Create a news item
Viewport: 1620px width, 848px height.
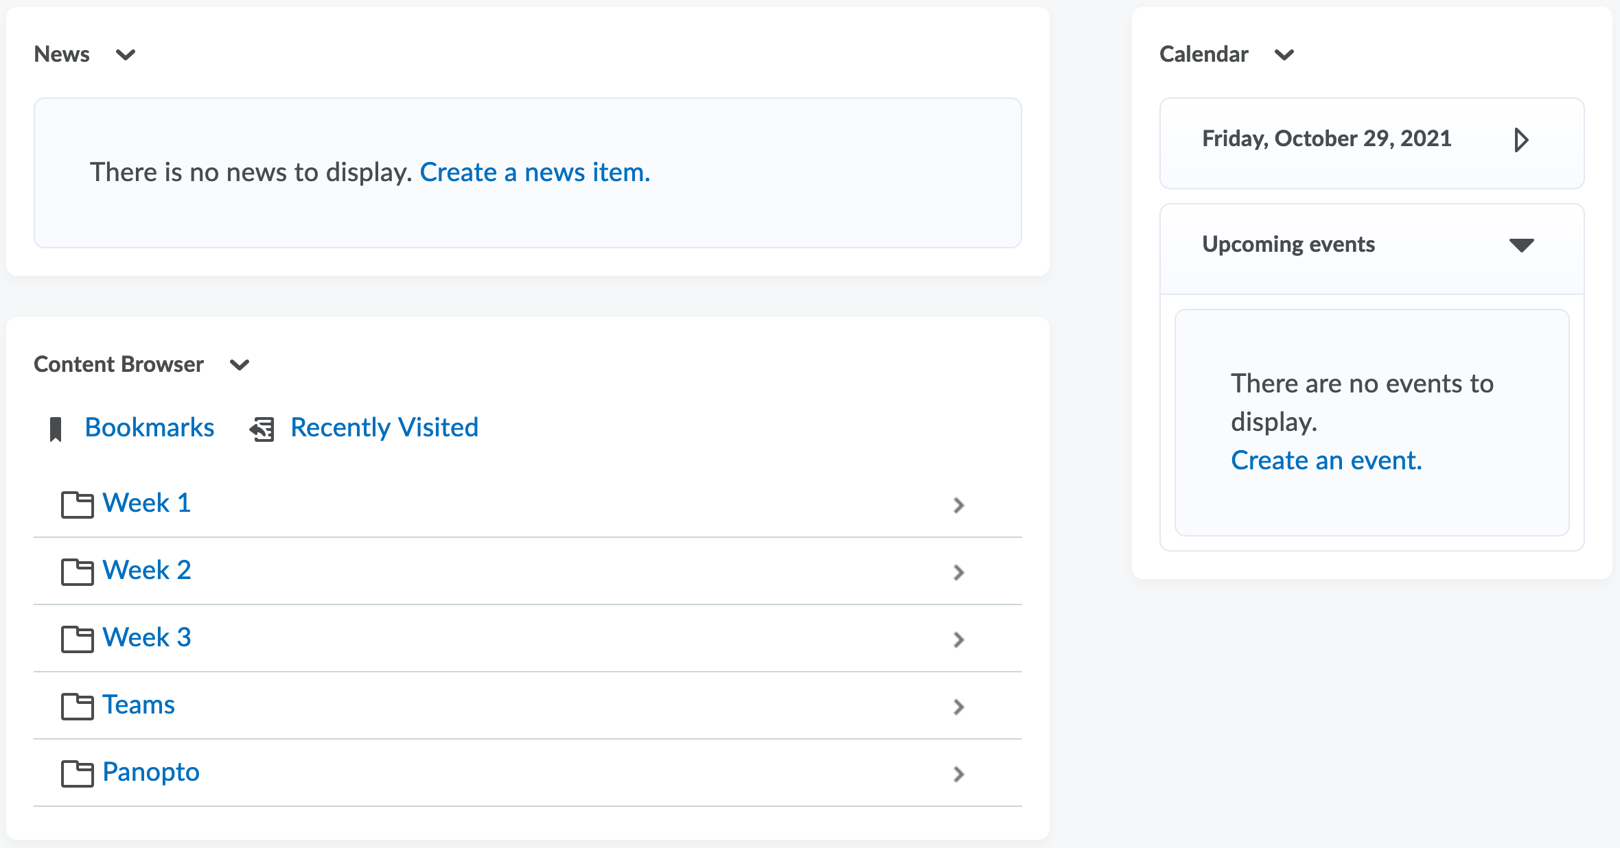point(535,172)
